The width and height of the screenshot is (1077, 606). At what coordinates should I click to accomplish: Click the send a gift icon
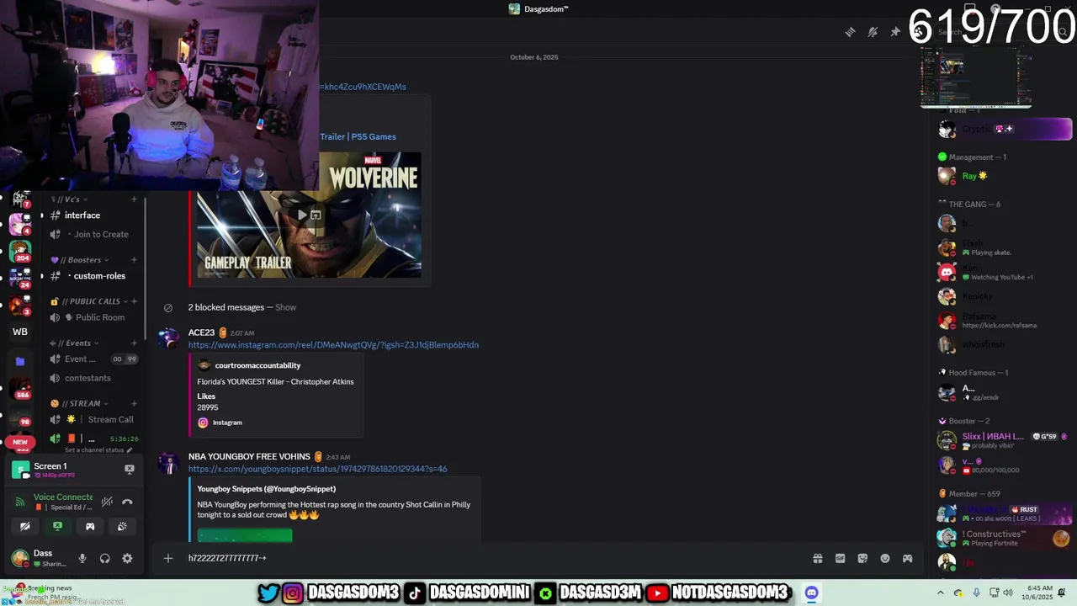817,558
